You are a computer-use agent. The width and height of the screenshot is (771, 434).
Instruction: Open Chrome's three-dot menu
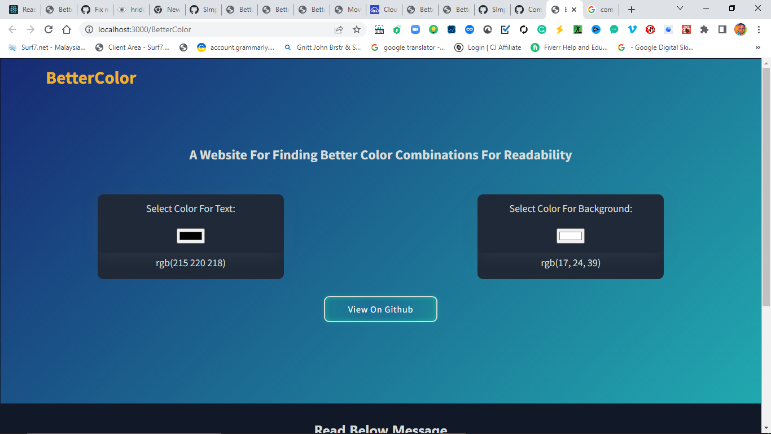[x=759, y=29]
